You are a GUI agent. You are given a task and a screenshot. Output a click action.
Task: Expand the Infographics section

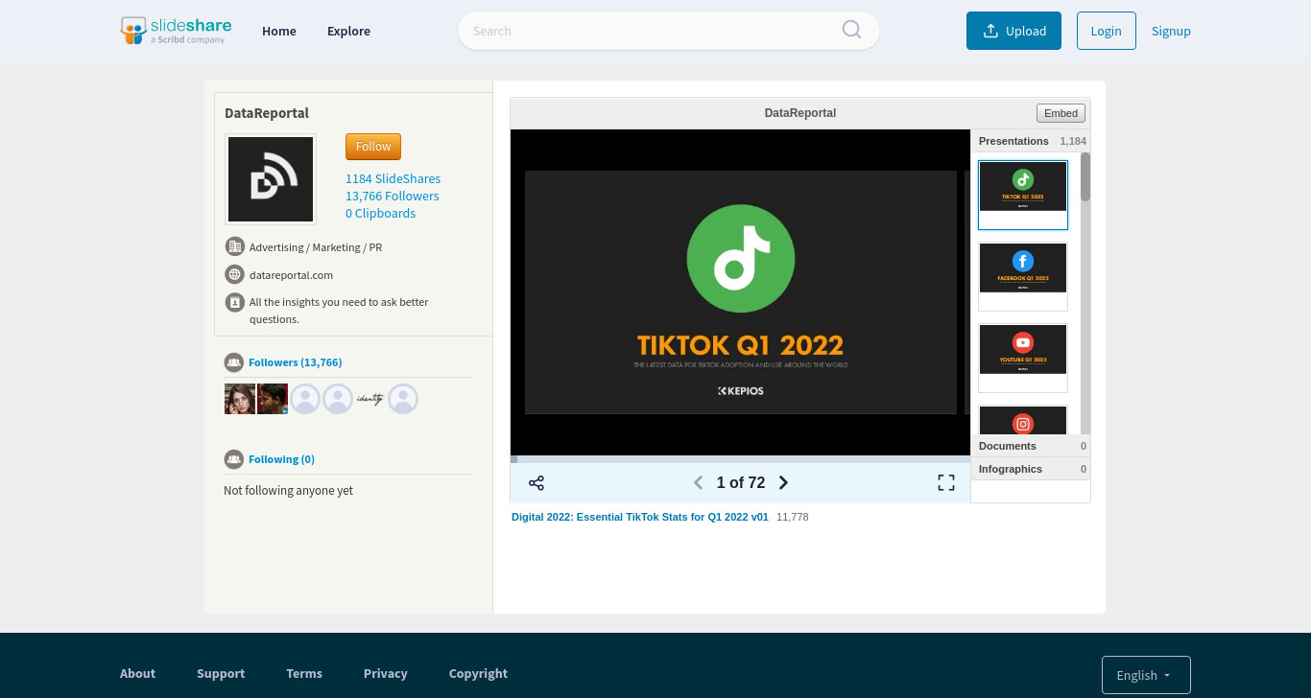click(x=1031, y=469)
